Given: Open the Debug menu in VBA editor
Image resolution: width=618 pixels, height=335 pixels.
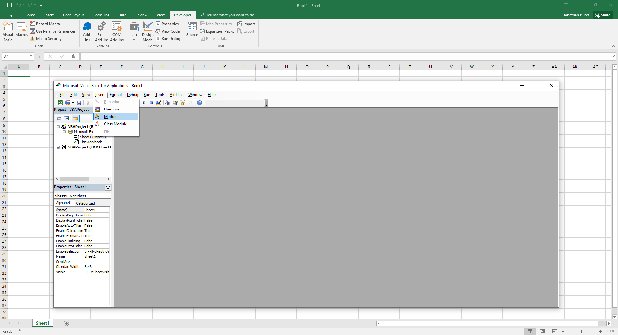Looking at the screenshot, I should [133, 95].
